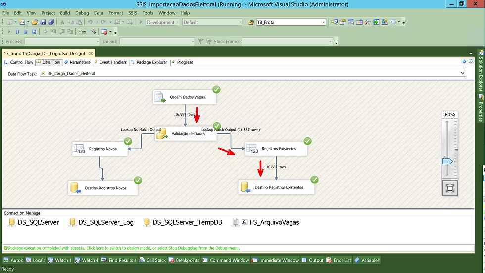Screen dimensions: 485x273
Task: Expand the Properties side panel
Action: (x=481, y=109)
